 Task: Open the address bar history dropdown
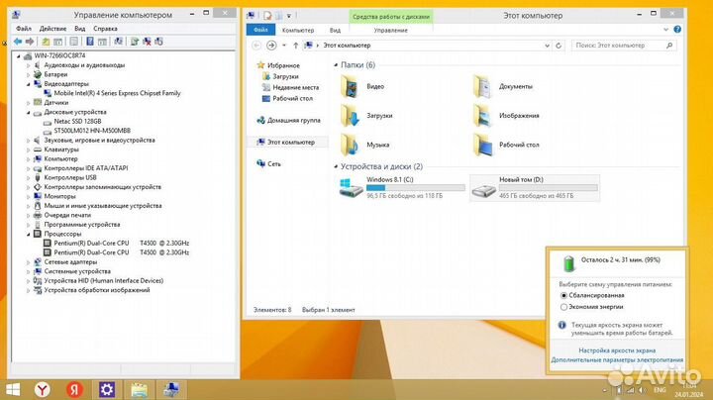click(x=547, y=46)
